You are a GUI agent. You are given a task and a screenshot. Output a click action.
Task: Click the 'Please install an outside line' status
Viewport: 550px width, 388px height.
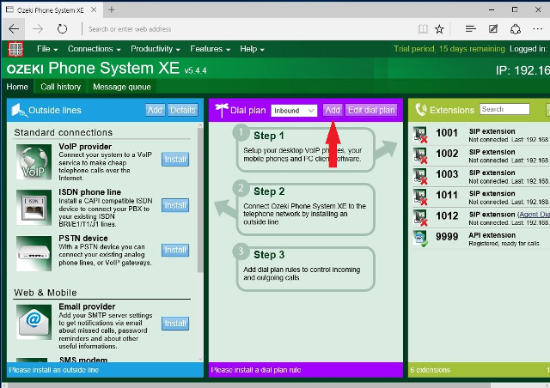(x=53, y=370)
